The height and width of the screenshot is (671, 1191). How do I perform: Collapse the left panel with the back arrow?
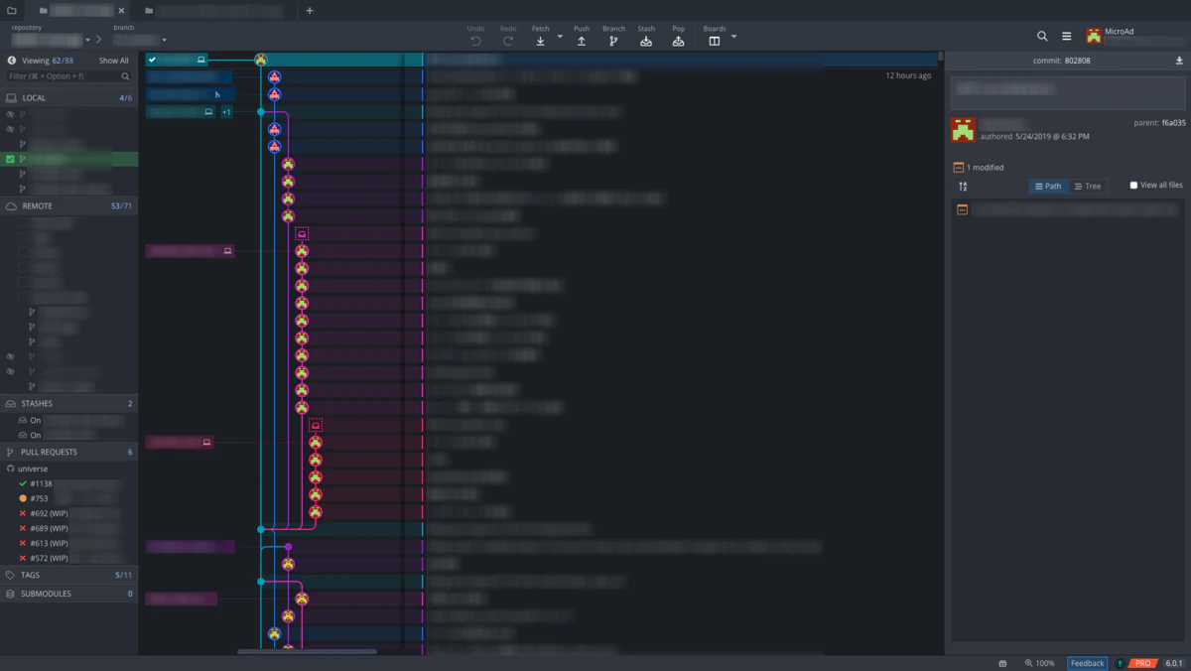tap(12, 61)
